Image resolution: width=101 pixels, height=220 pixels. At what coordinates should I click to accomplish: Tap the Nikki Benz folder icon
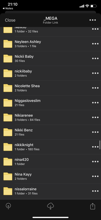point(8,132)
